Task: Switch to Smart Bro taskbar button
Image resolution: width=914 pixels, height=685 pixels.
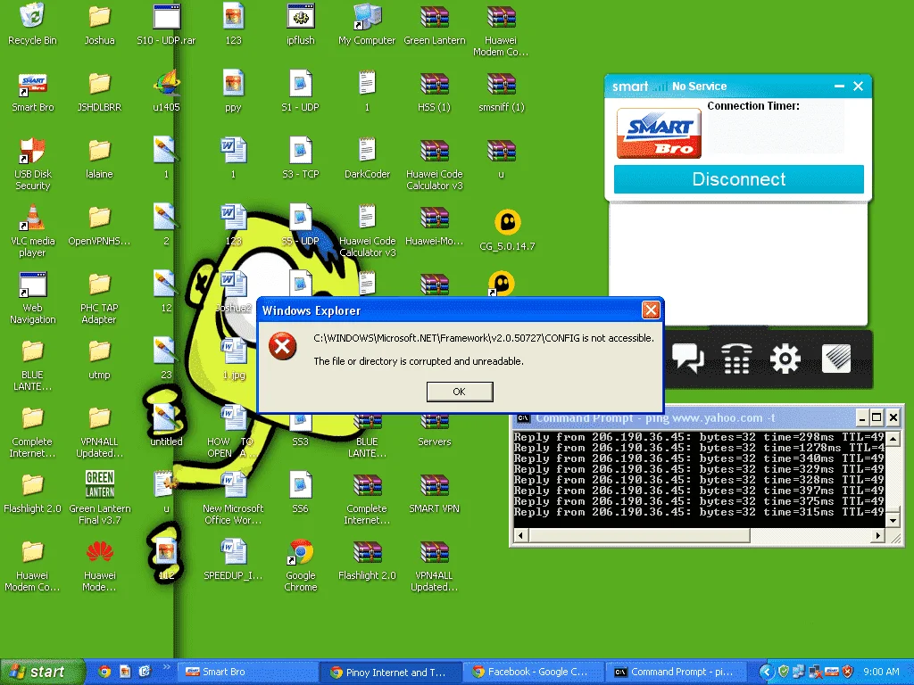Action: (246, 672)
